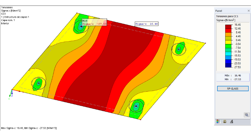This screenshot has width=251, height=136.
Task: Click the bottom-left point support on plate
Action: (39, 83)
